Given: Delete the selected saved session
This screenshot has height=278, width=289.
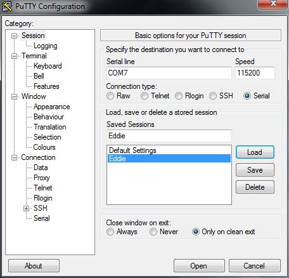Looking at the screenshot, I should point(255,187).
